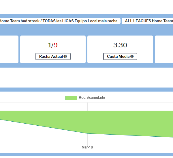Select the TODAS las LIGAS Equipo Local mala racha tab
173x158 pixels.
point(60,21)
